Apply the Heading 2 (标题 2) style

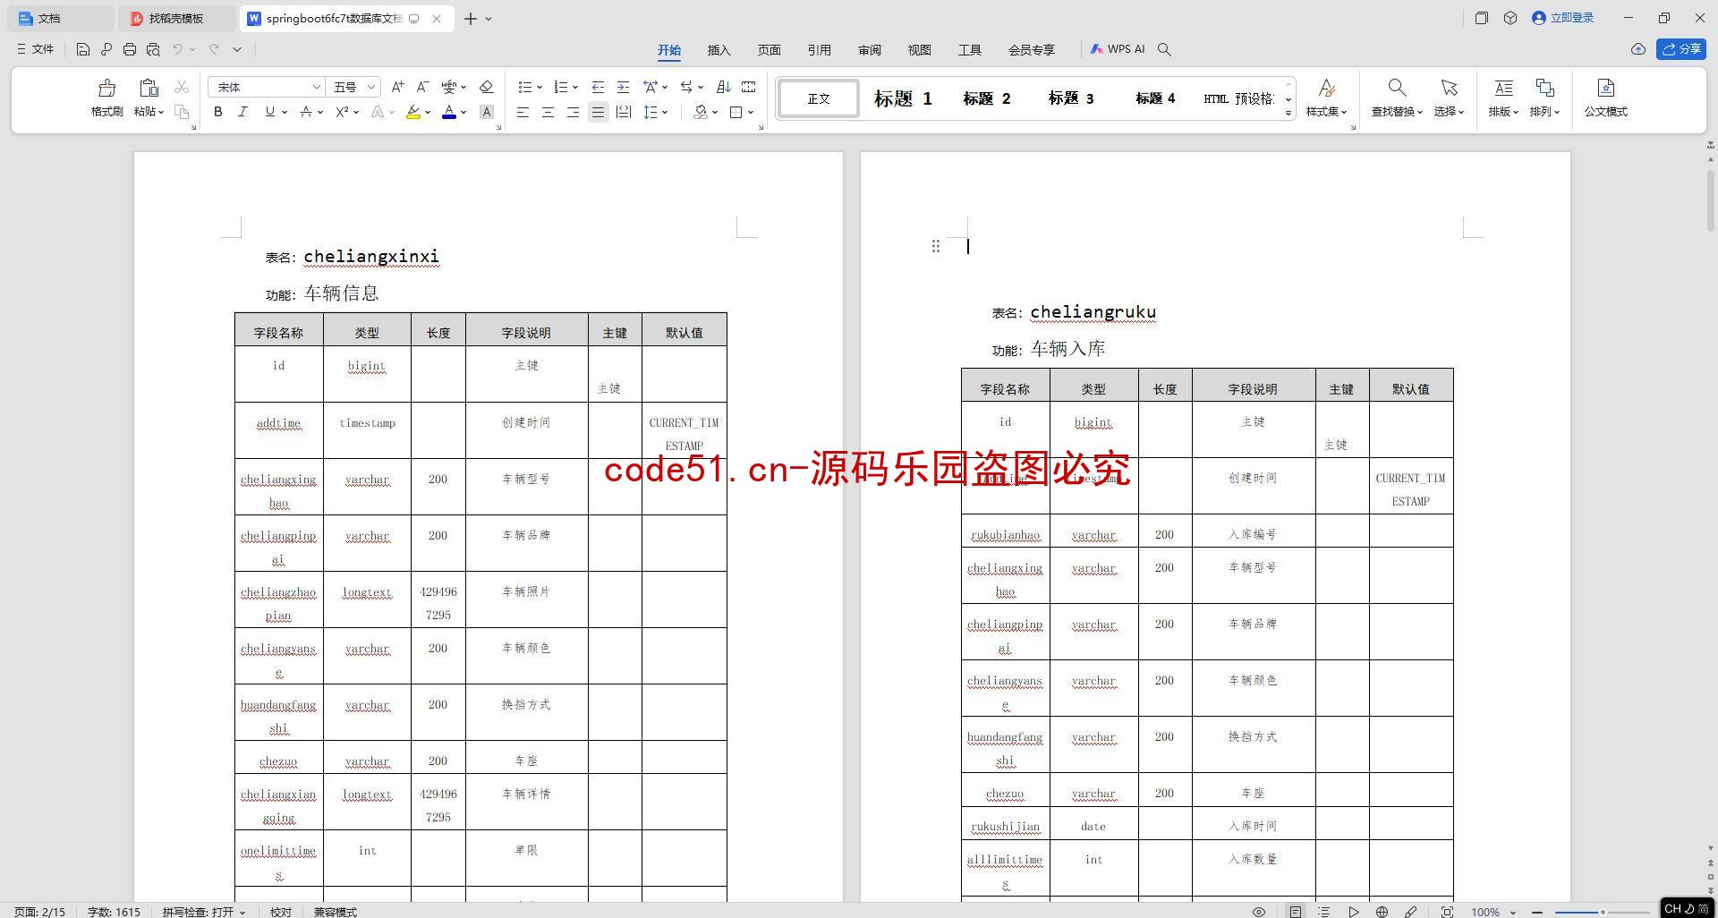point(987,98)
